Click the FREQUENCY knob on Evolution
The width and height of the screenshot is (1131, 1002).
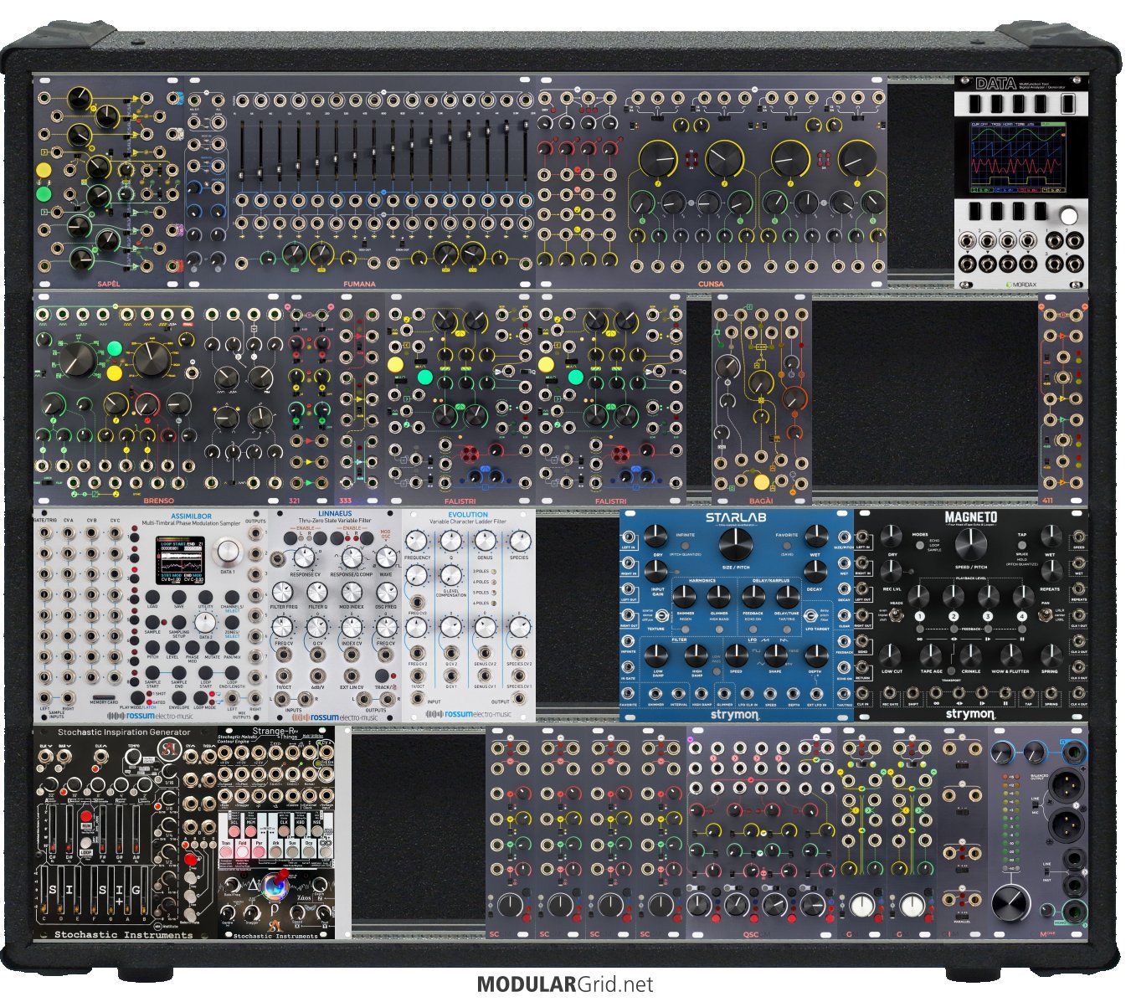(416, 540)
